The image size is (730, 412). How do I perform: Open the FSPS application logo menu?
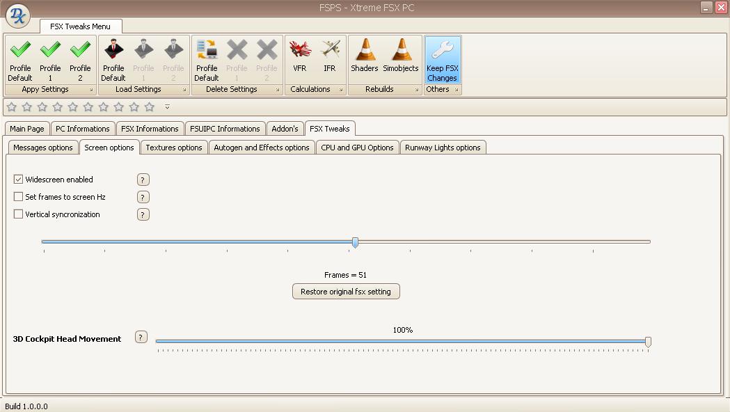click(17, 15)
